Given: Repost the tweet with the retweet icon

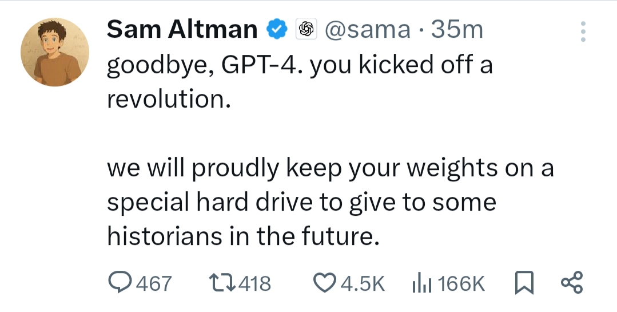Looking at the screenshot, I should pyautogui.click(x=221, y=283).
